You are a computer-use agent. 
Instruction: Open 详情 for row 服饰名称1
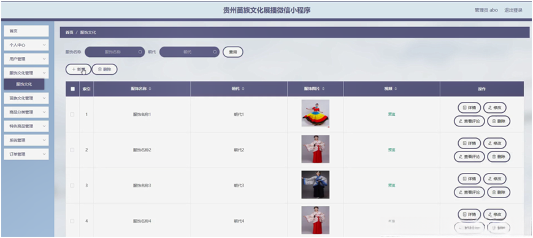coord(469,108)
